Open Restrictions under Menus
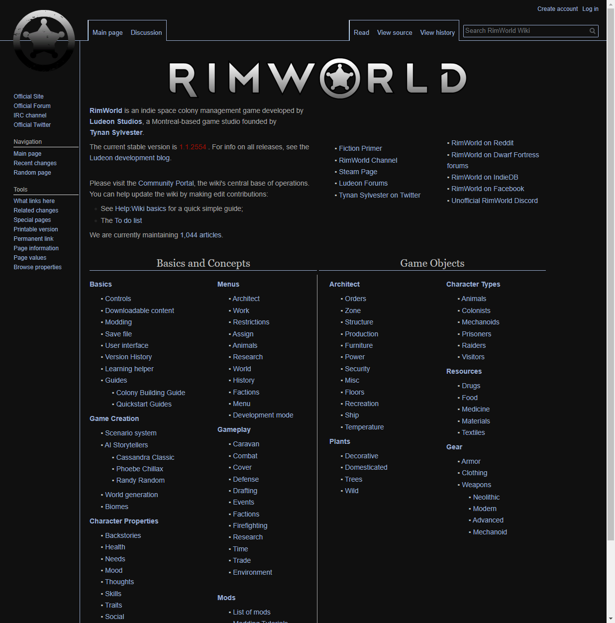The height and width of the screenshot is (623, 615). tap(251, 322)
